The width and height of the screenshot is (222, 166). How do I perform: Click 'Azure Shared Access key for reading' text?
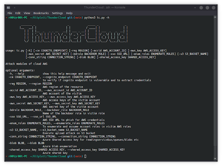point(91,140)
